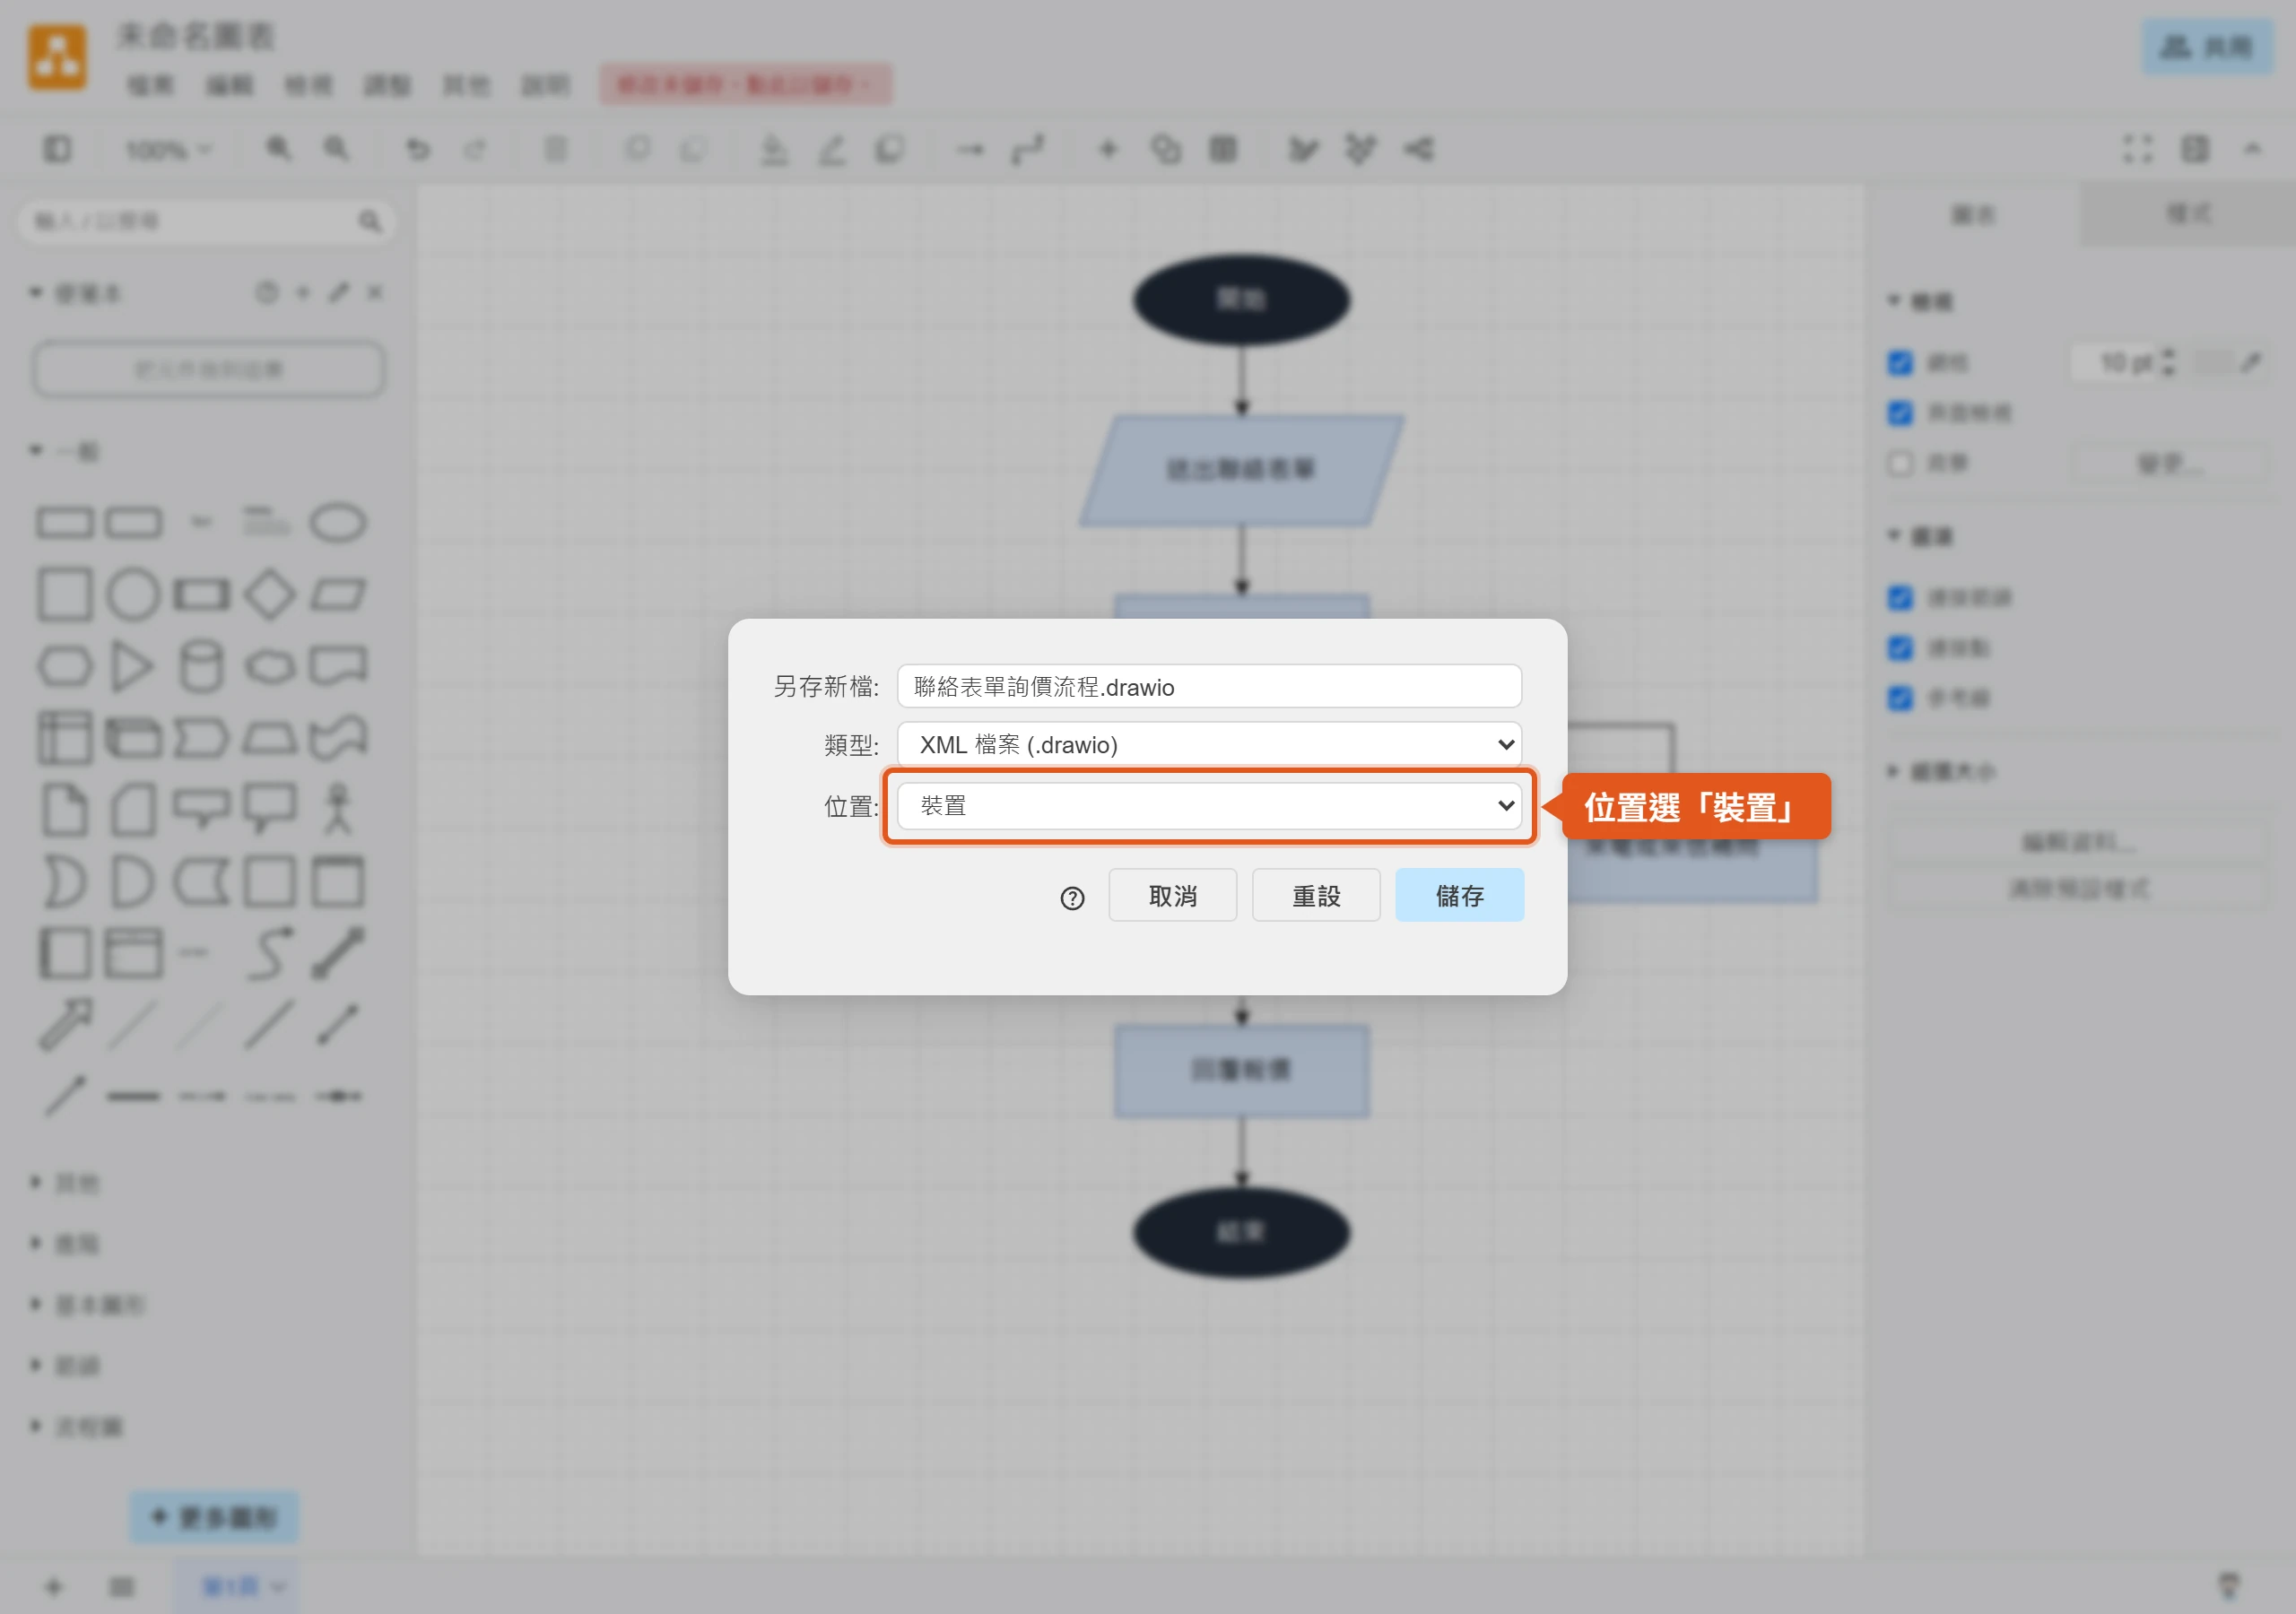
Task: Click the orange draw.io logo icon
Action: 57,58
